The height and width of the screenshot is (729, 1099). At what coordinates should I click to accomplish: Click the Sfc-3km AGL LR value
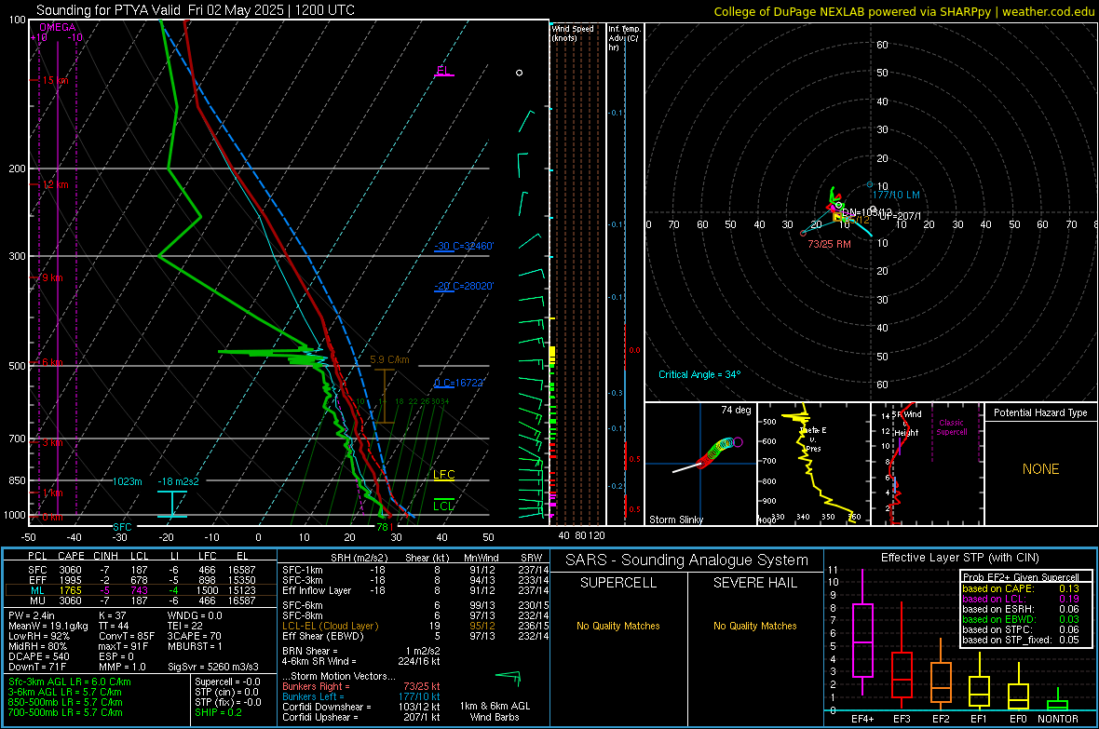(70, 682)
